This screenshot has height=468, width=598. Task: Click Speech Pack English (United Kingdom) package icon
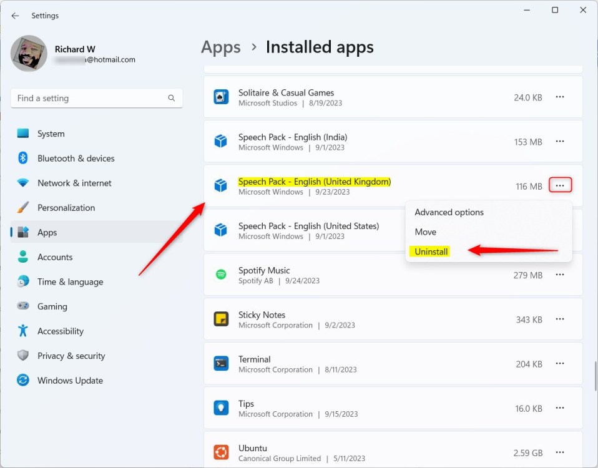pyautogui.click(x=221, y=185)
